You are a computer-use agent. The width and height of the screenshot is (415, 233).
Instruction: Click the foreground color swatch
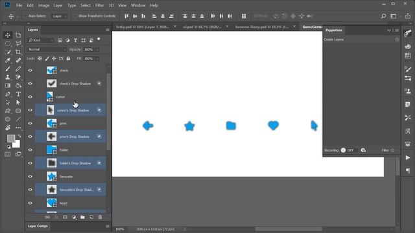(11, 139)
